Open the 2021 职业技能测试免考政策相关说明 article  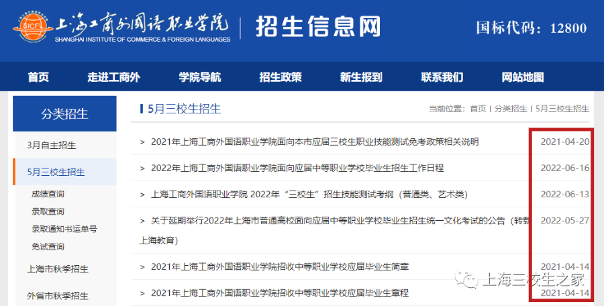tap(315, 142)
